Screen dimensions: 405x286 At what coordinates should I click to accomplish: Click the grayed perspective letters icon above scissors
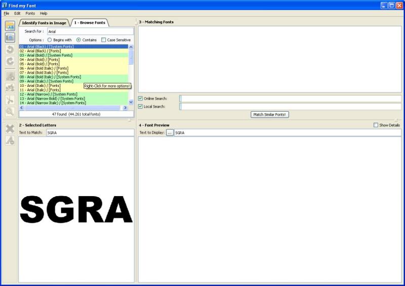click(x=10, y=88)
